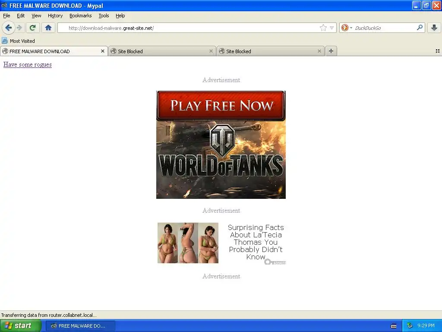Go back with the Back arrow button
This screenshot has width=442, height=332.
pyautogui.click(x=9, y=28)
